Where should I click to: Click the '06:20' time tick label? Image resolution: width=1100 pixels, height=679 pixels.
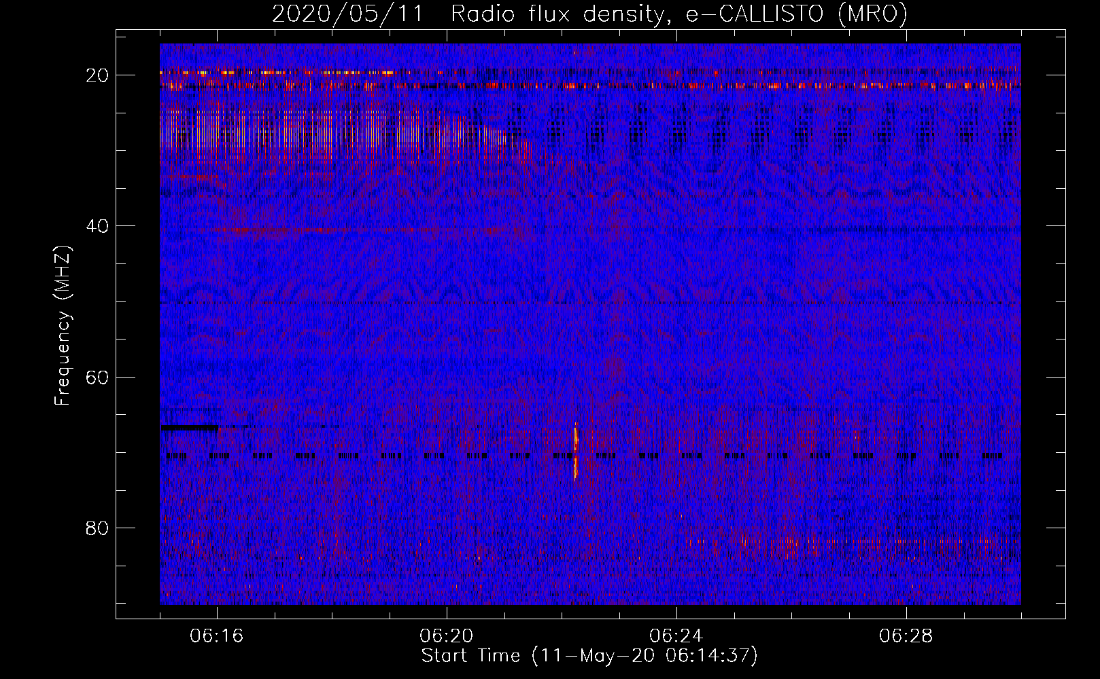click(447, 636)
